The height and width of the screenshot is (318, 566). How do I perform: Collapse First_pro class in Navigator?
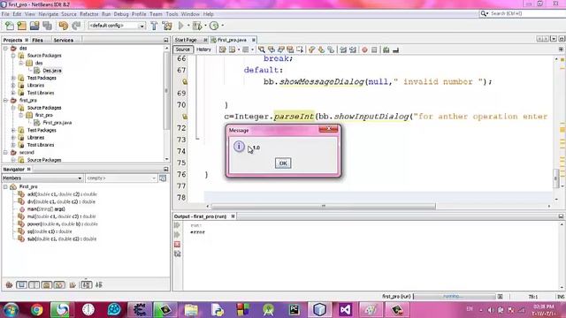click(x=6, y=186)
